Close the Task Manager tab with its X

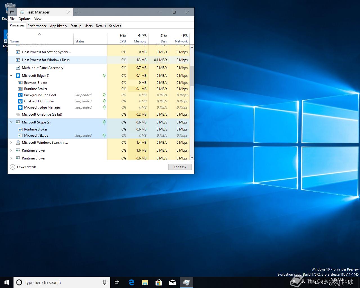(x=69, y=12)
